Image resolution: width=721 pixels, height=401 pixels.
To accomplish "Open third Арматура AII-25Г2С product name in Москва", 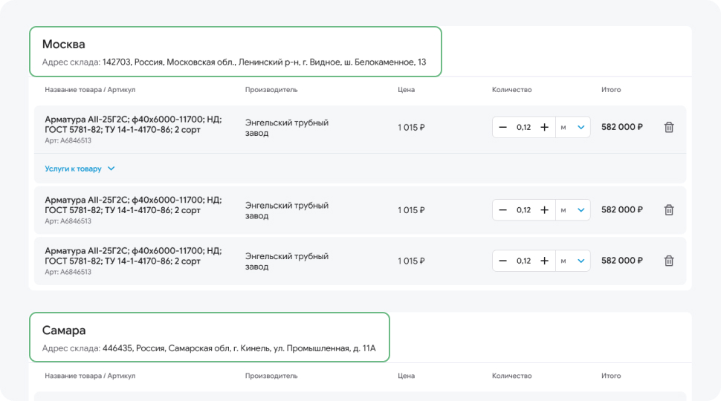I will click(x=133, y=256).
